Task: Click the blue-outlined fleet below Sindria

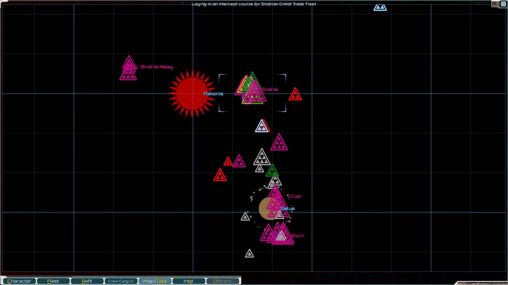Action: coord(261,127)
